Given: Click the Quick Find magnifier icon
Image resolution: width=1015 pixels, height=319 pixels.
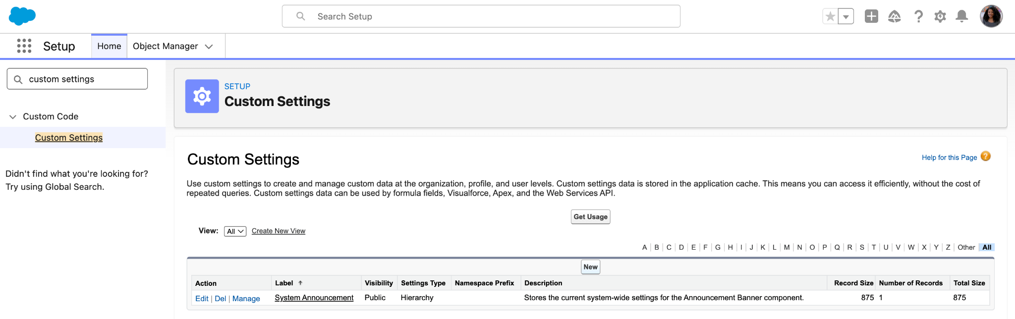Looking at the screenshot, I should (18, 79).
